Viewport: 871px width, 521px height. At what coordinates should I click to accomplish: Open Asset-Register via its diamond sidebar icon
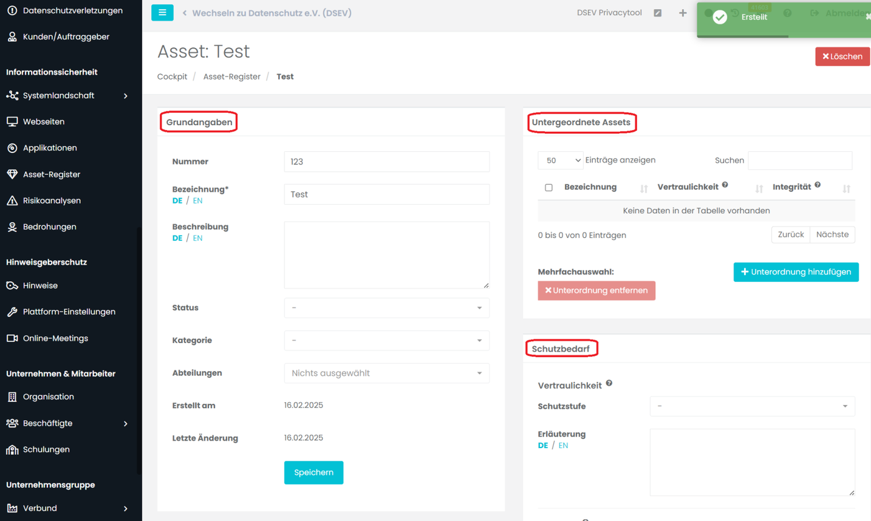tap(12, 174)
